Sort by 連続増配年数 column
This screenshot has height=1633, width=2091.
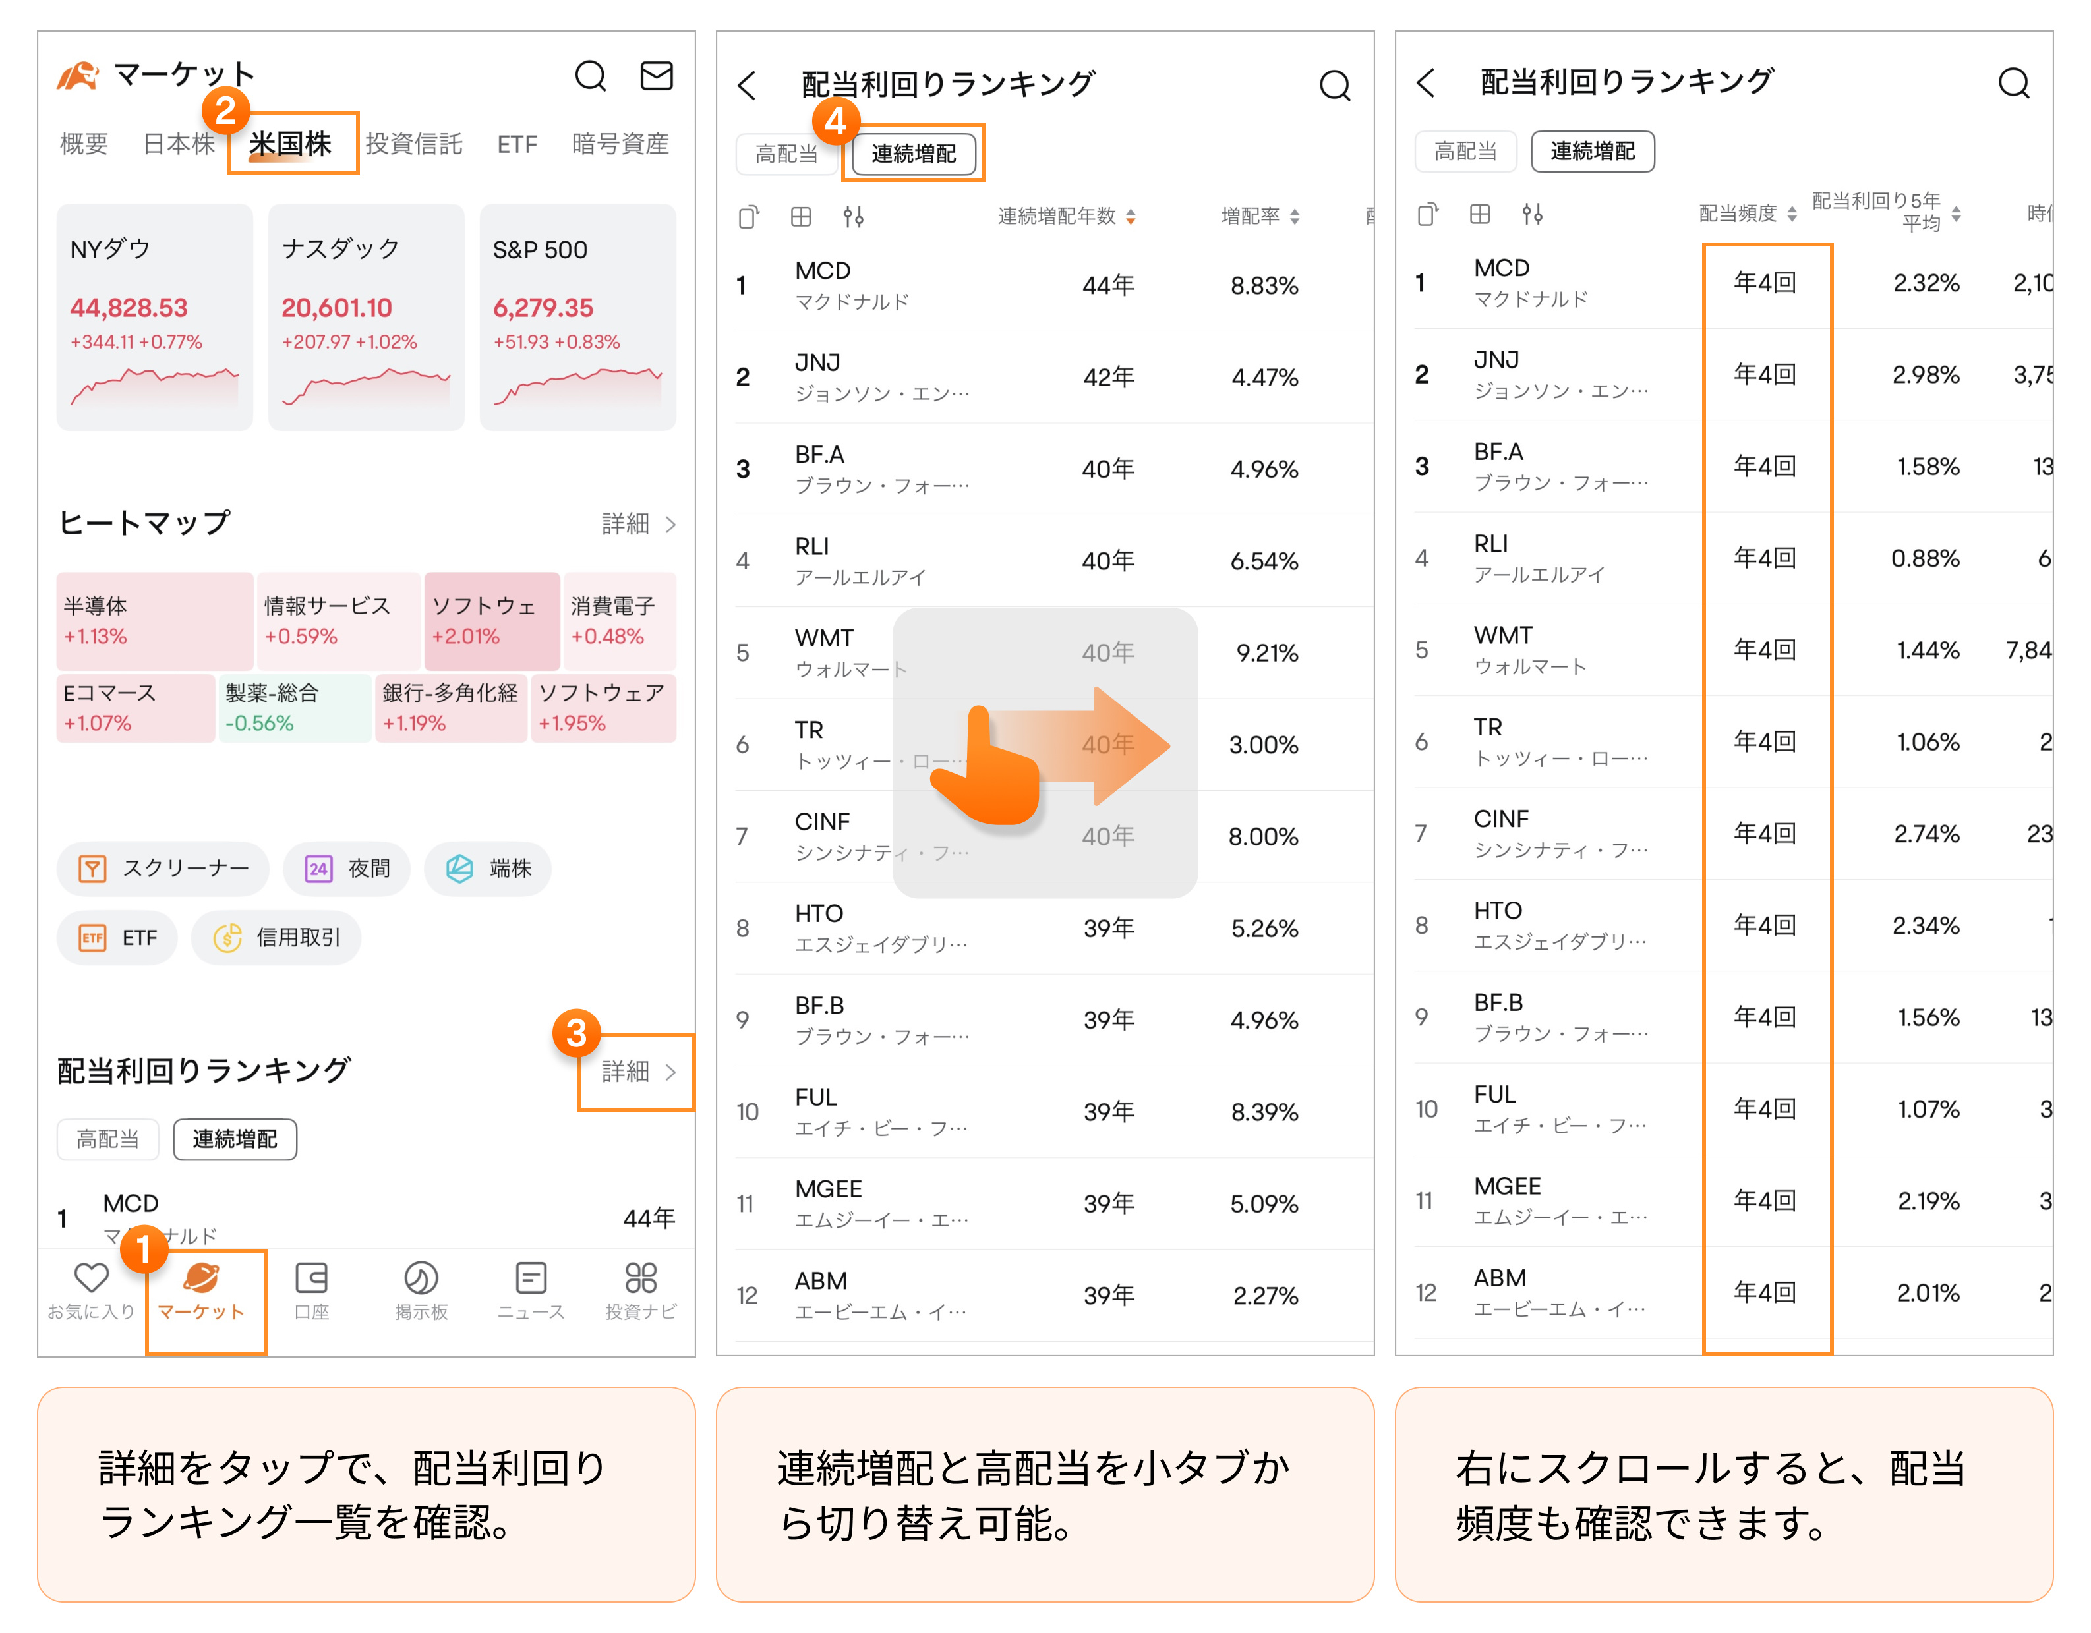pyautogui.click(x=1067, y=216)
